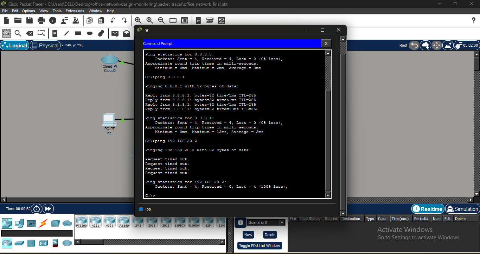
Task: Click the help question mark icon
Action: tap(473, 20)
